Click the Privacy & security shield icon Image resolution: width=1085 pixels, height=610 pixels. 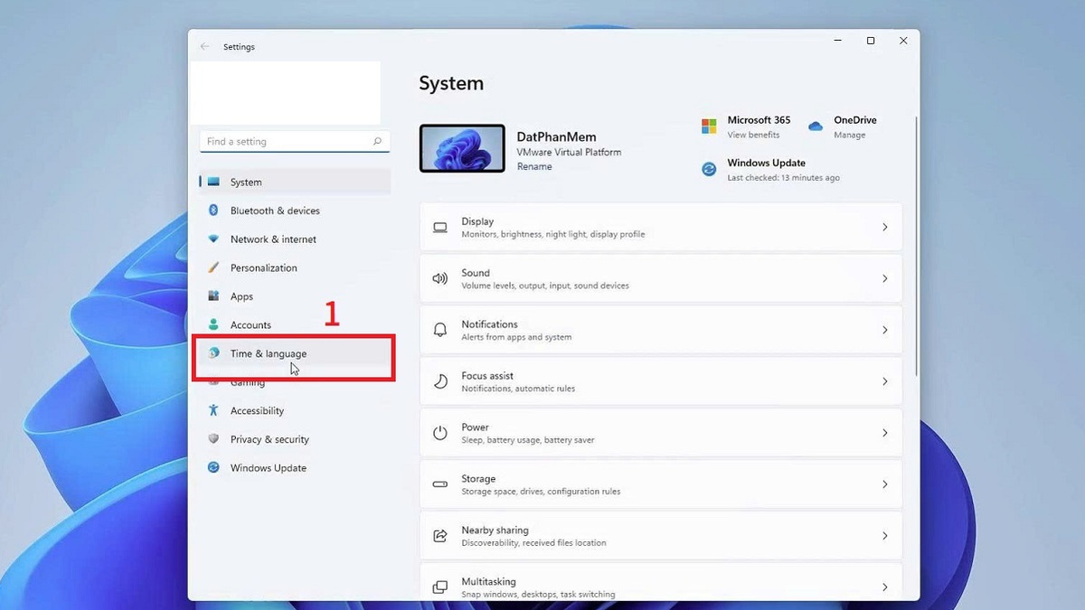[x=213, y=439]
